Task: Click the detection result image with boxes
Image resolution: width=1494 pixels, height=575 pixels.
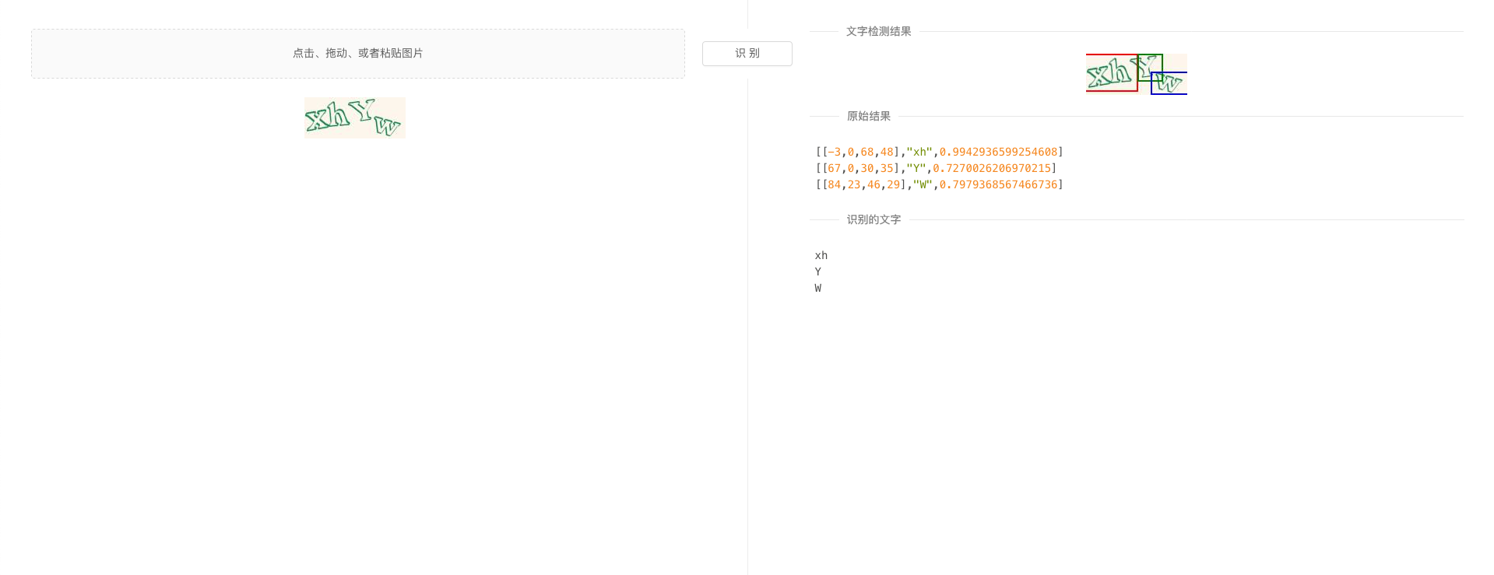Action: coord(1137,74)
